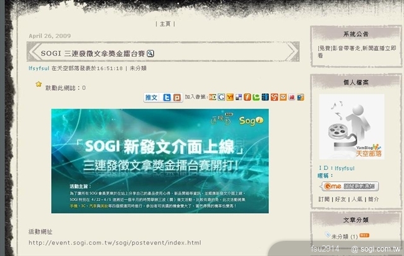Screen dimensions: 404x256
Task: Click the star icon to encourage this blog
Action: point(39,84)
